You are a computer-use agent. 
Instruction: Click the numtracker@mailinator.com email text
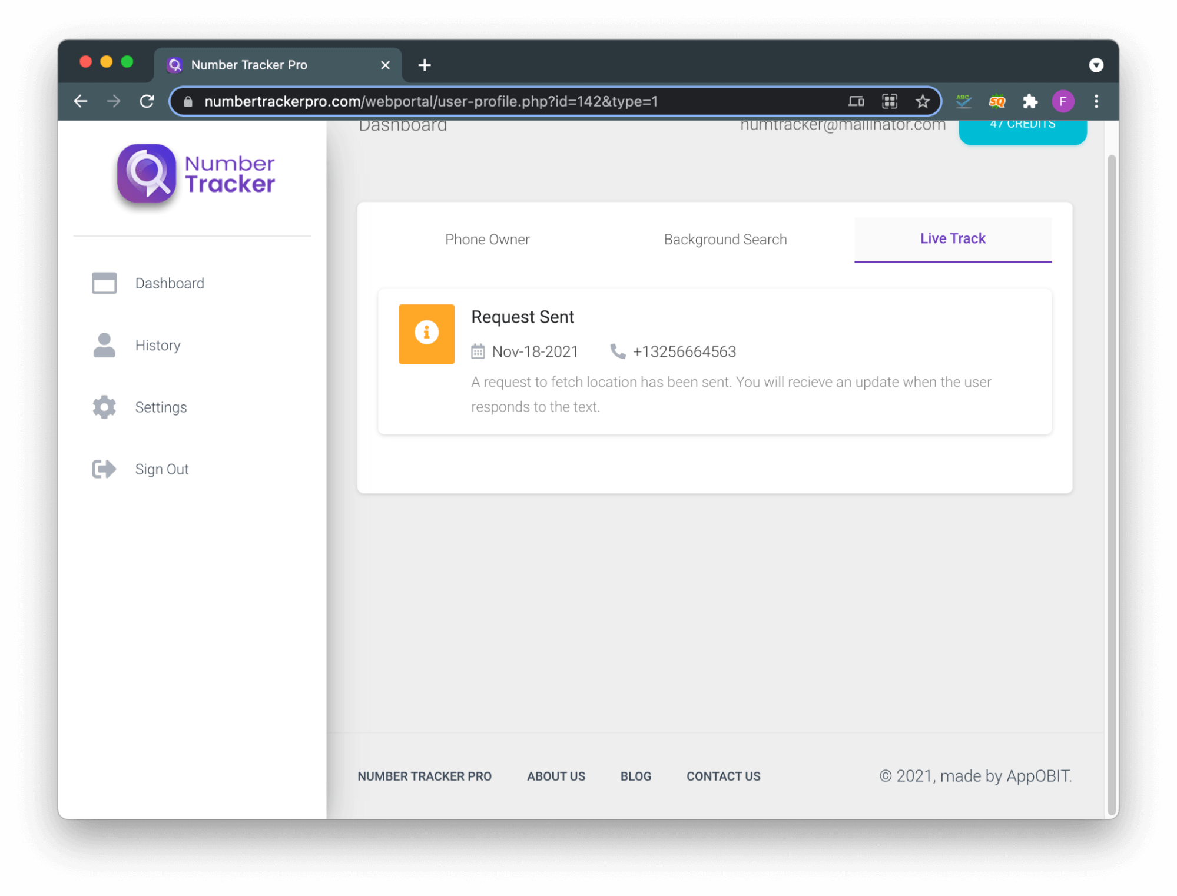(x=843, y=126)
